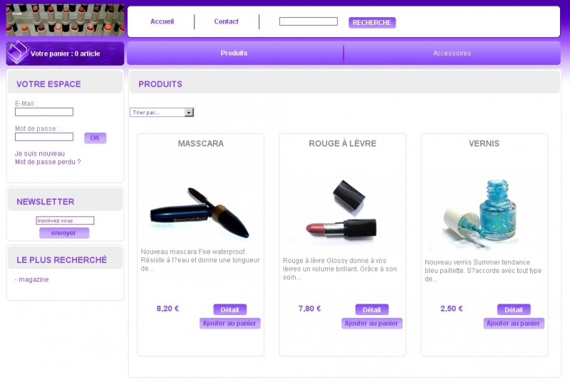
Task: Switch to the Accessoires tab
Action: (x=452, y=53)
